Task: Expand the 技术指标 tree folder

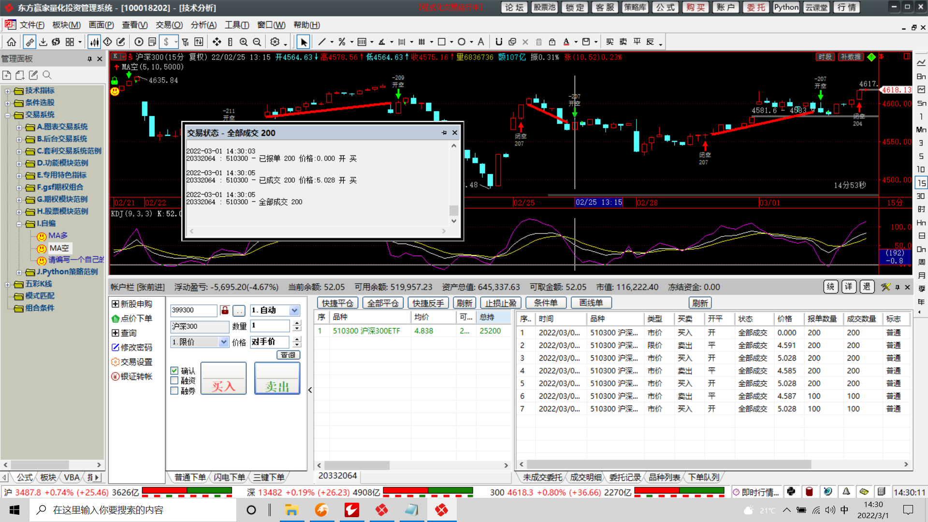Action: (7, 91)
